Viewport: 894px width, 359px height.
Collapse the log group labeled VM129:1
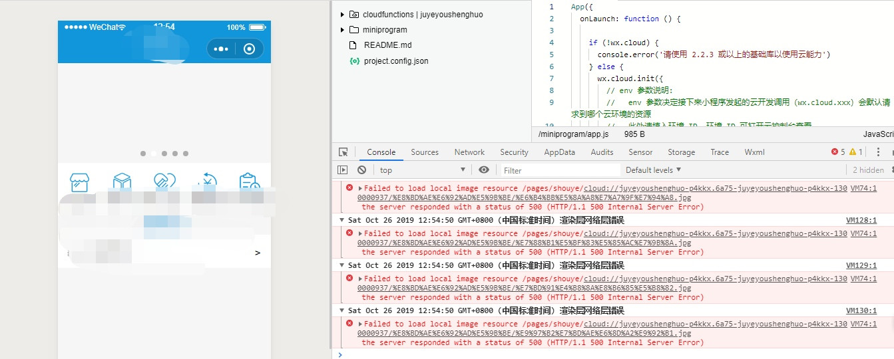coord(341,265)
